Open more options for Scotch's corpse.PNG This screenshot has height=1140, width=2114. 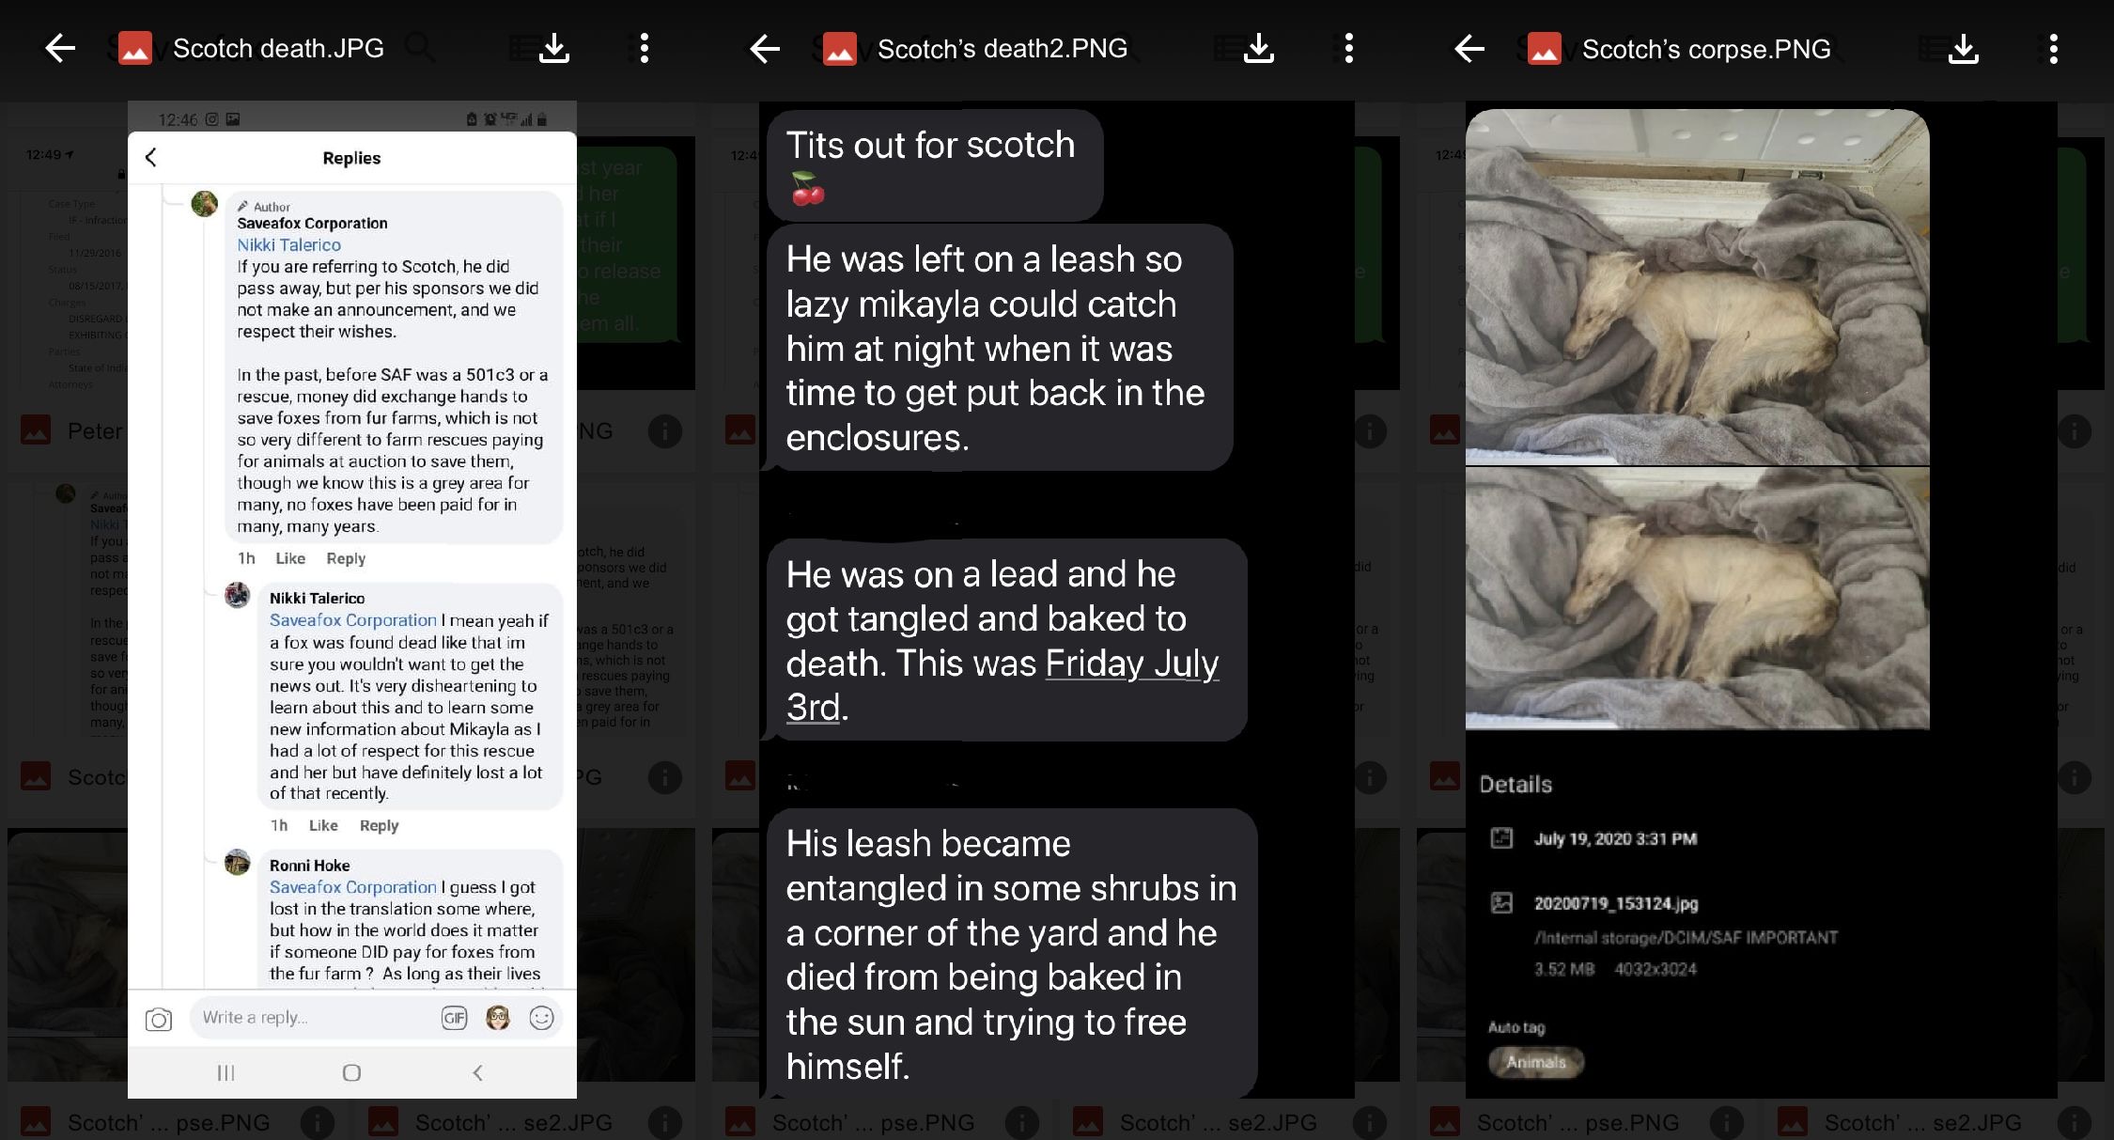[x=2054, y=48]
